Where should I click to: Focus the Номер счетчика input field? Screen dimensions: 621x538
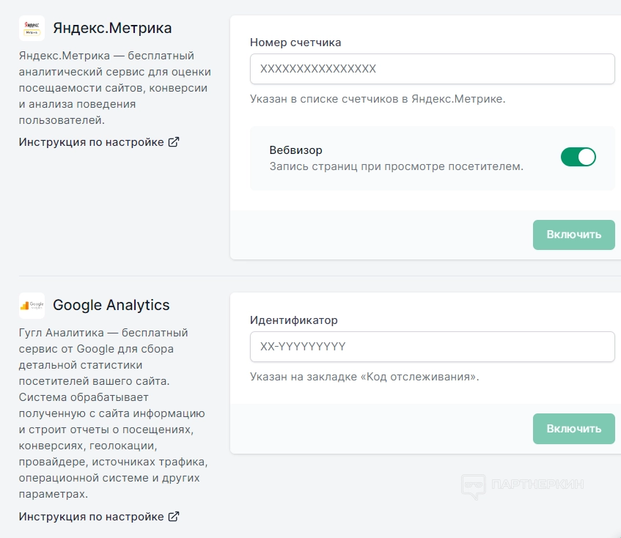pyautogui.click(x=432, y=70)
